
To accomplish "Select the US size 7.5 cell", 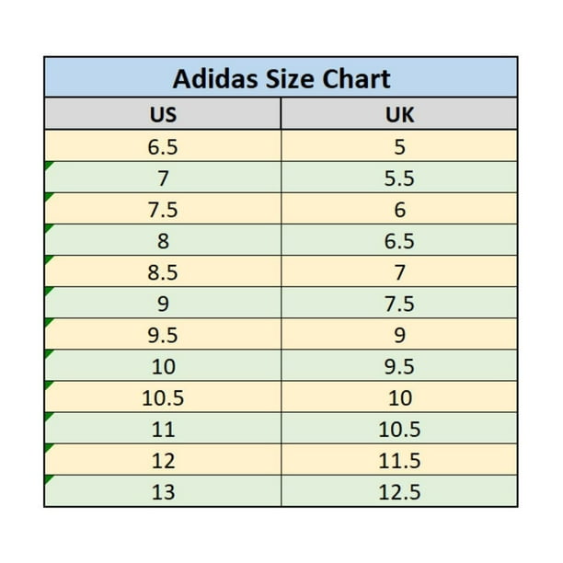I will [163, 209].
